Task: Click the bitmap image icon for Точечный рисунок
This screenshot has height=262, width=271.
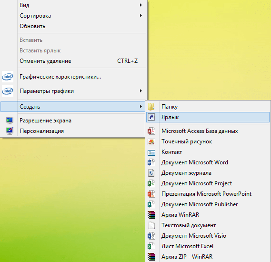Action: [x=151, y=141]
